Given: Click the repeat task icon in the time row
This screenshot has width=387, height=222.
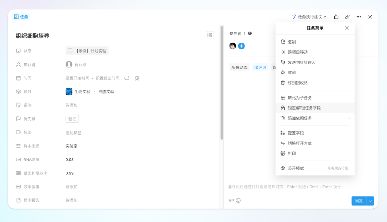Looking at the screenshot, I should [126, 78].
